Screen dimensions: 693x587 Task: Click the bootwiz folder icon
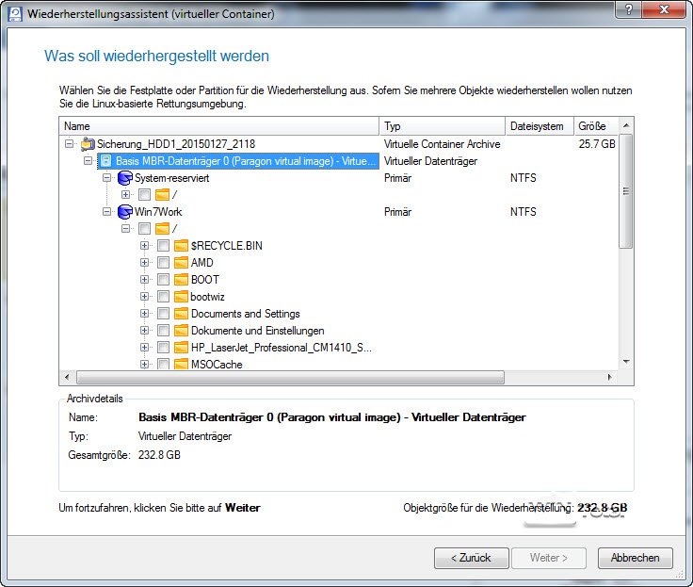coord(181,297)
